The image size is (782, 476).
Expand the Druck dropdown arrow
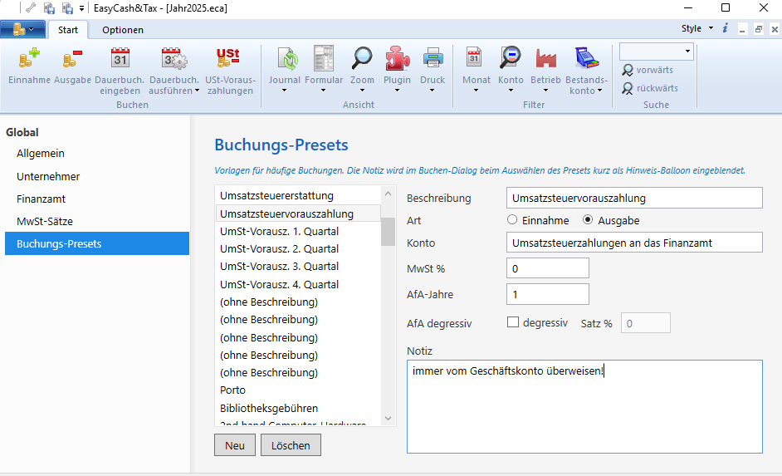click(432, 91)
